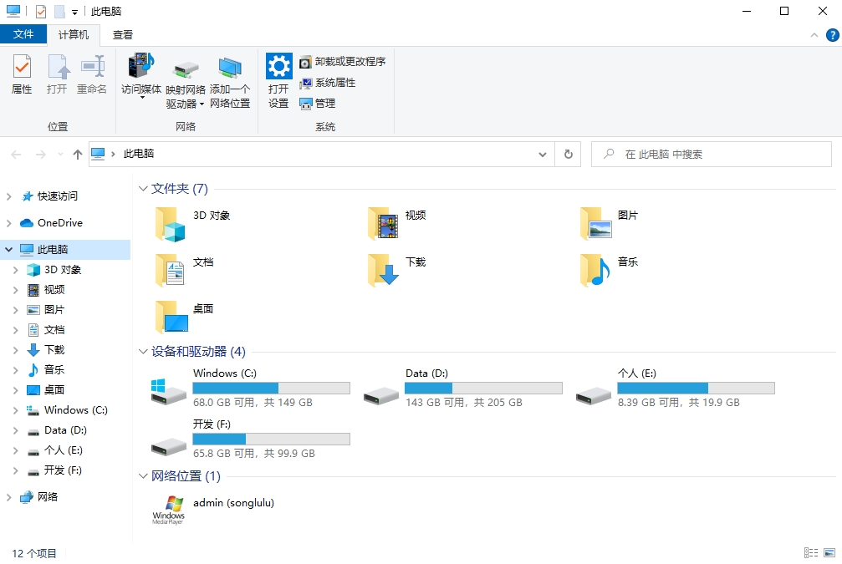Screen dimensions: 842x564
Task: Select 个人 (E:) in the navigation tree
Action: pos(64,450)
